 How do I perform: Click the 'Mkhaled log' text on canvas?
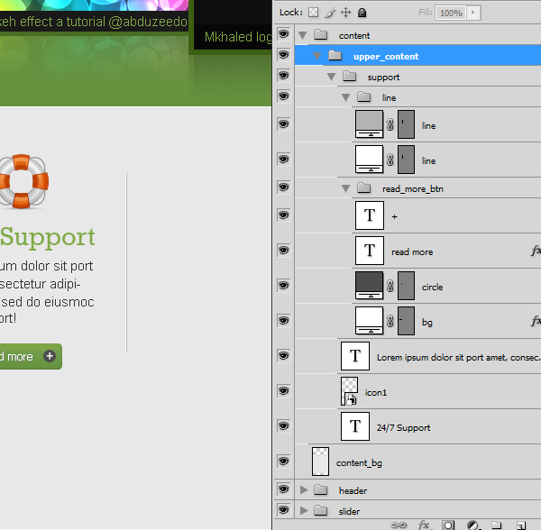point(238,37)
